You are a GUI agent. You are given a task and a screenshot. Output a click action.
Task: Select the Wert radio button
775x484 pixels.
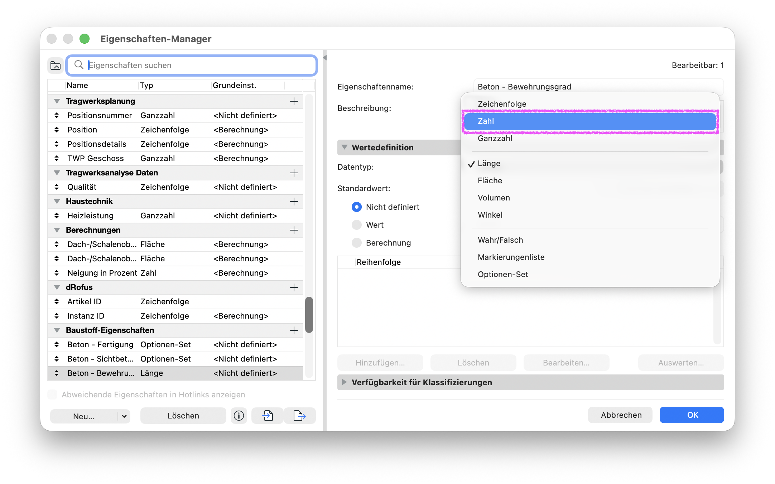click(357, 225)
